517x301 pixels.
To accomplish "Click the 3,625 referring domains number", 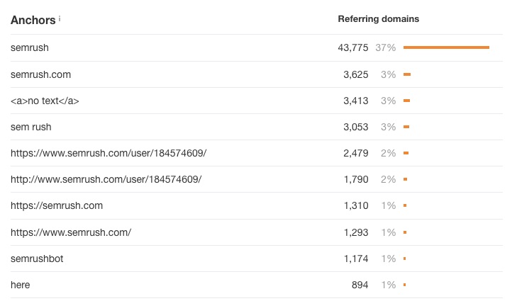I will [x=356, y=74].
